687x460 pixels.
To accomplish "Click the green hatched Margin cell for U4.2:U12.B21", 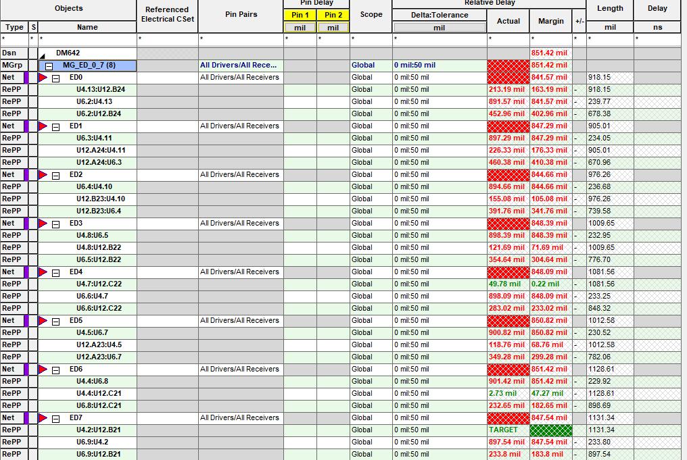I will 550,430.
